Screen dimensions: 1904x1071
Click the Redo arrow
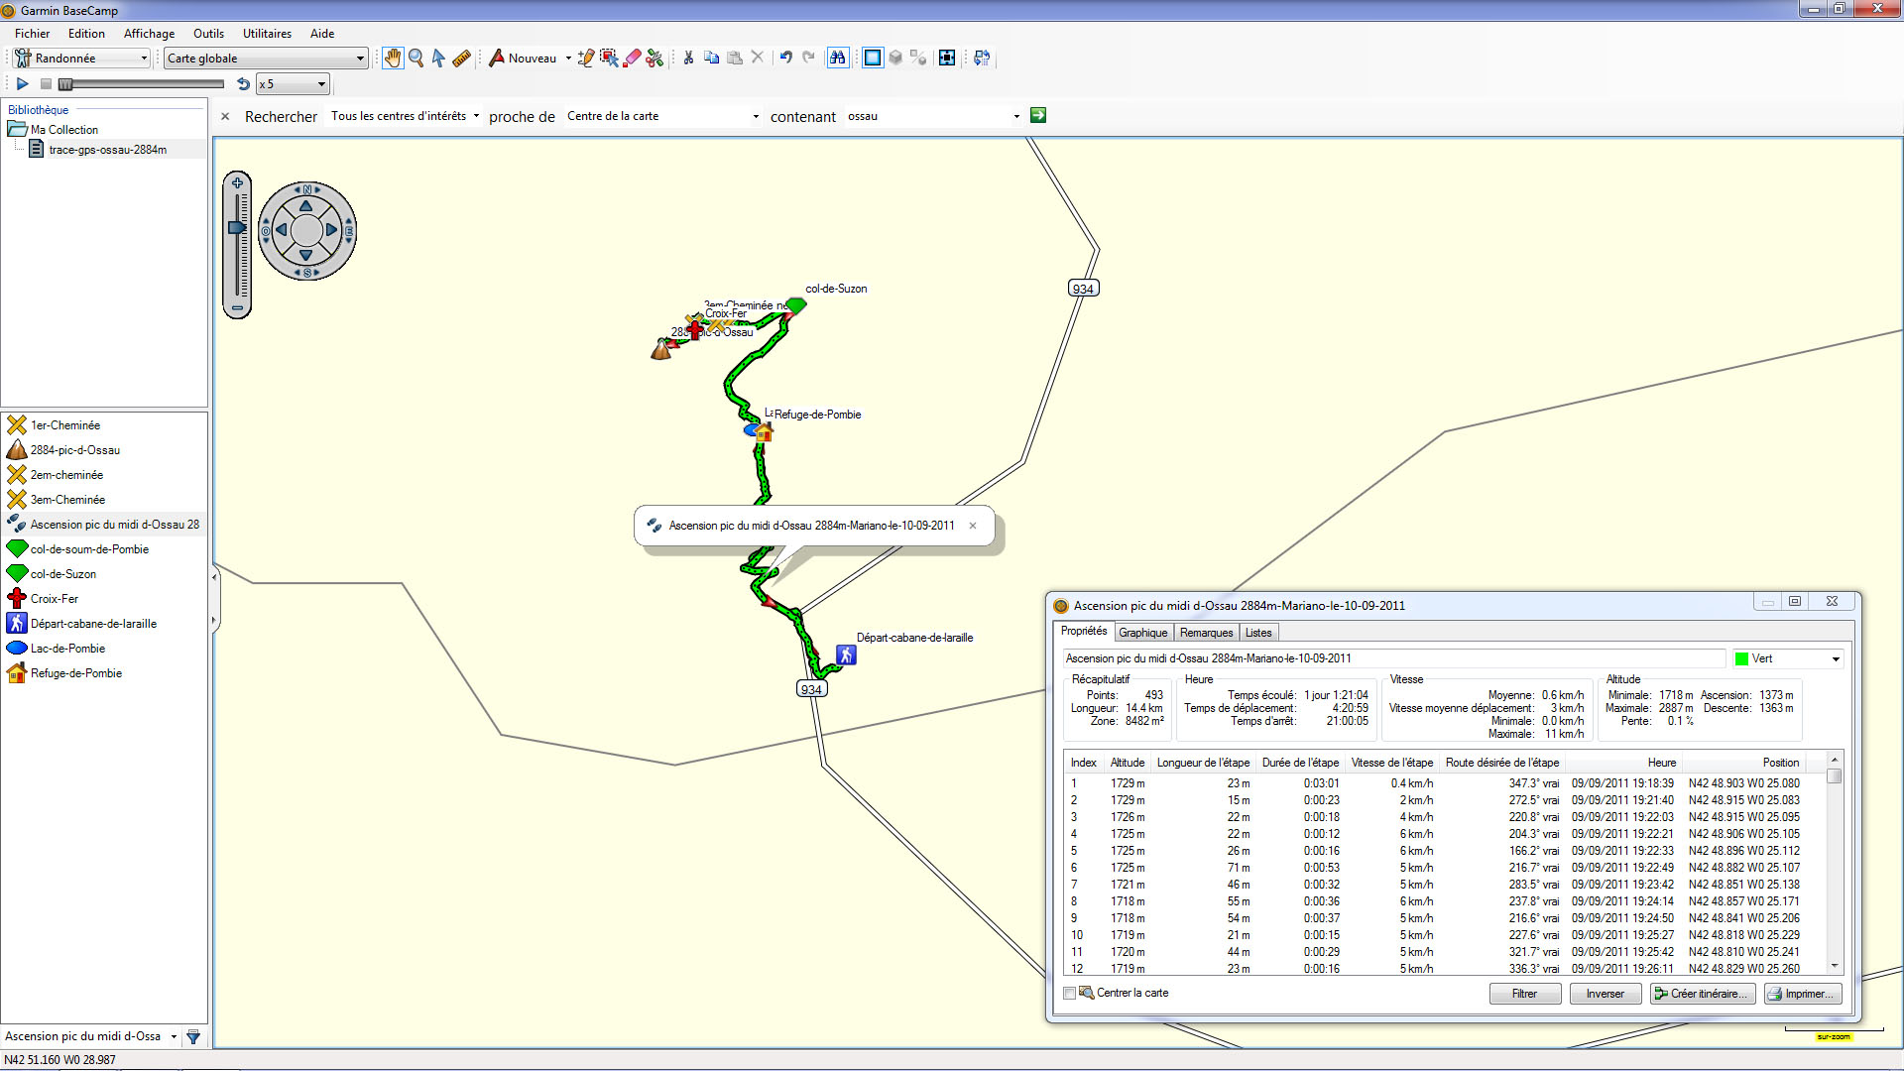pos(809,58)
